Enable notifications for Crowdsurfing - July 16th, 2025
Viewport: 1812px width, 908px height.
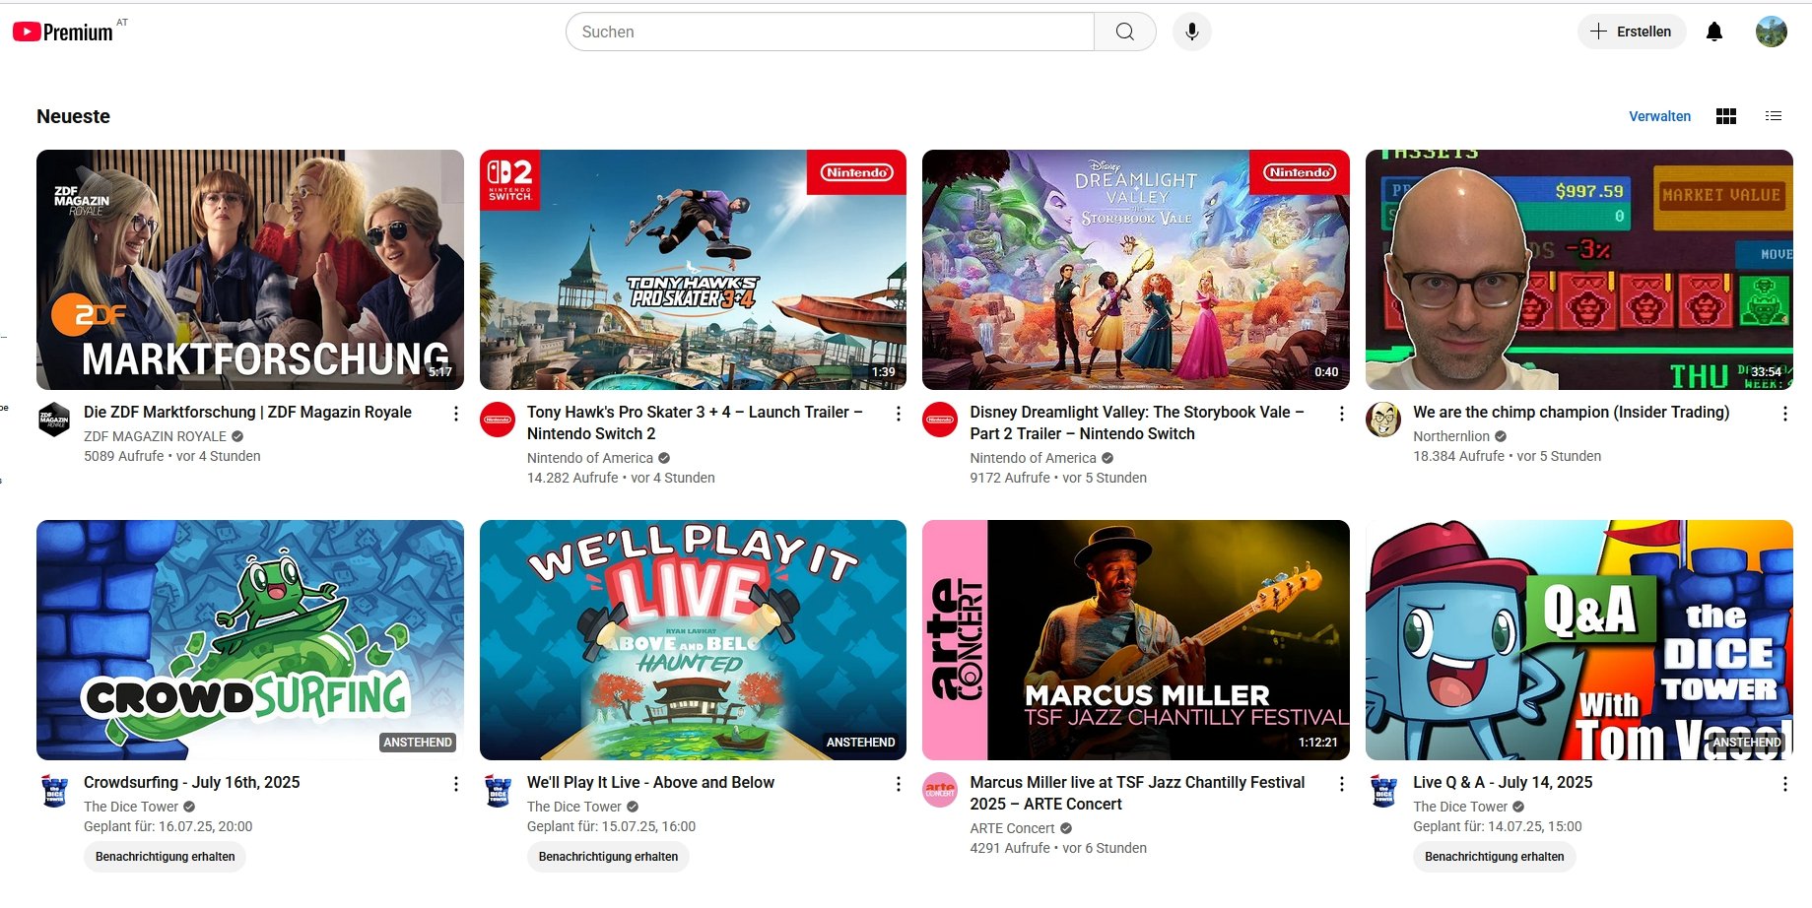click(164, 857)
